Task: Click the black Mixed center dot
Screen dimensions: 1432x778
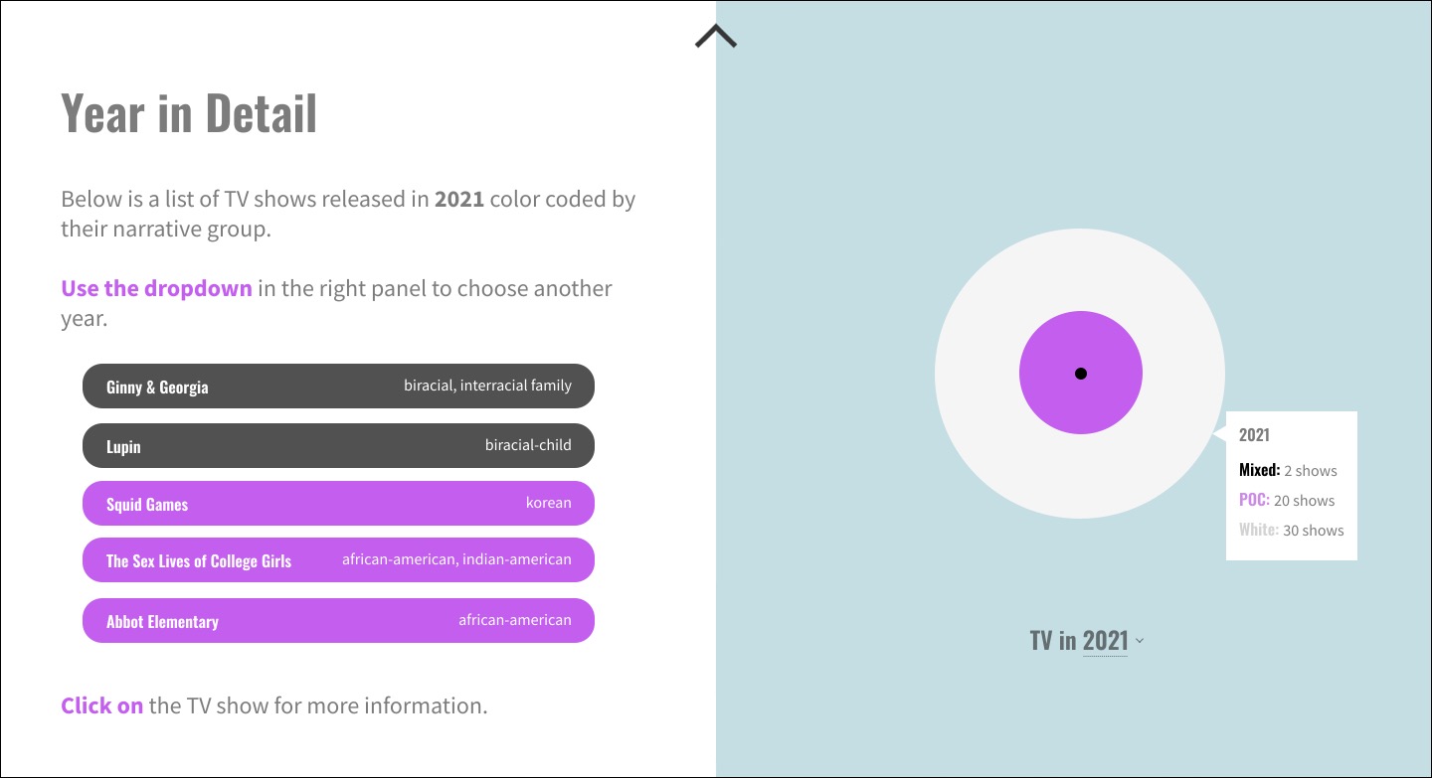Action: pyautogui.click(x=1081, y=374)
